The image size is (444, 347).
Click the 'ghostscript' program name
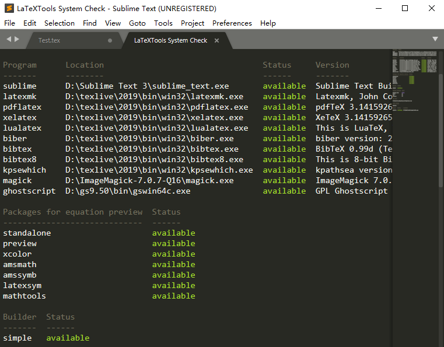click(29, 191)
